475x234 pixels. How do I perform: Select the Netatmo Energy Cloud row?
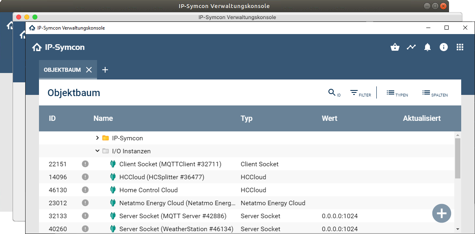coord(177,203)
